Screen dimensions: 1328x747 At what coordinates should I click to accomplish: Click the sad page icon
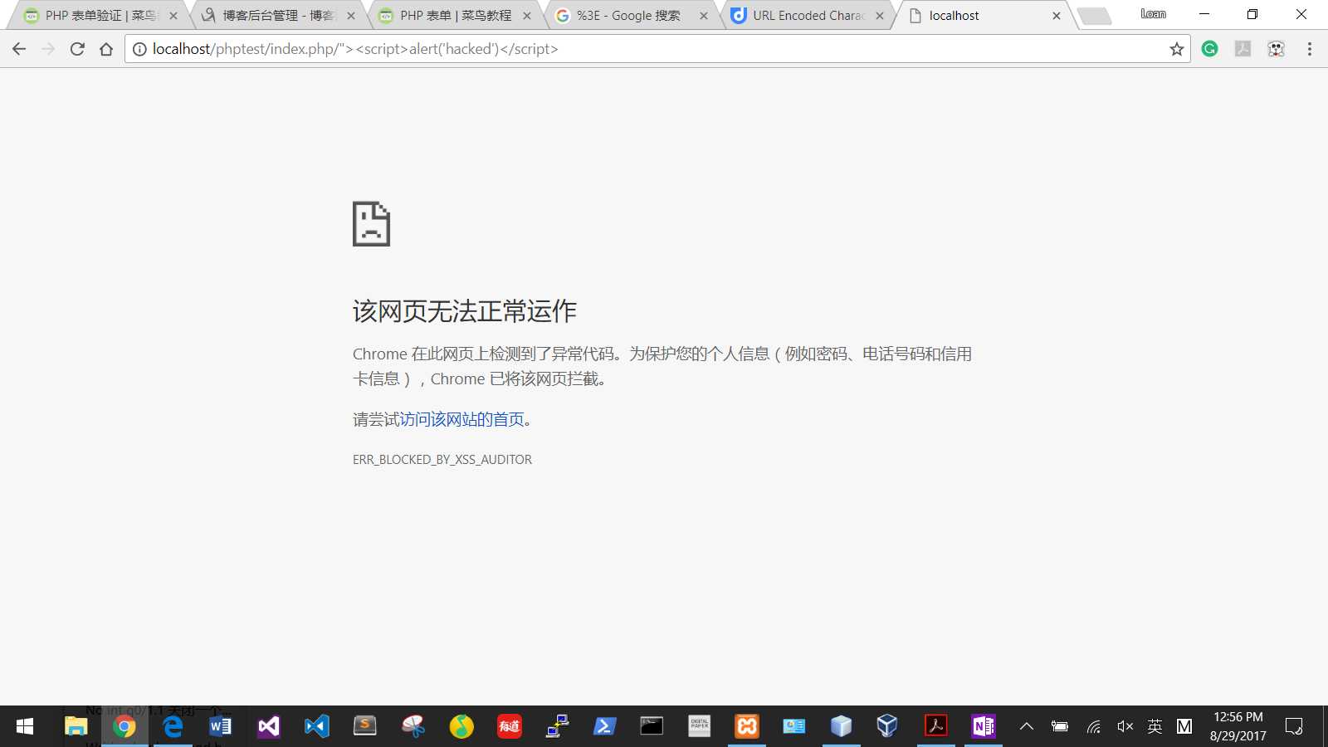coord(371,223)
